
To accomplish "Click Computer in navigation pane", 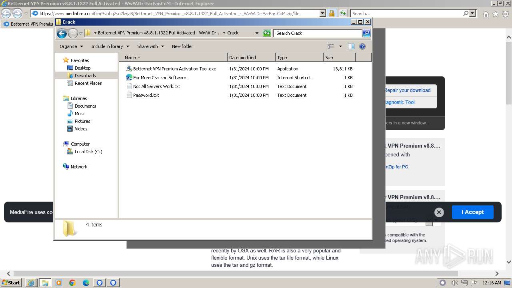I will click(x=80, y=144).
